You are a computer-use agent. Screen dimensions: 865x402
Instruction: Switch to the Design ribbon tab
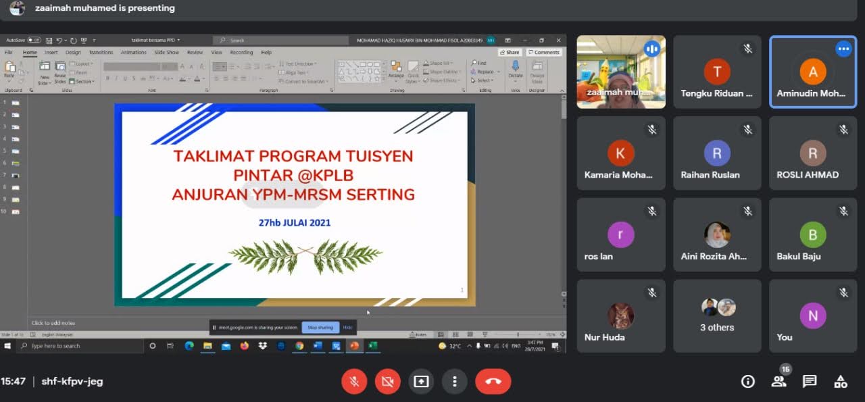pyautogui.click(x=73, y=53)
